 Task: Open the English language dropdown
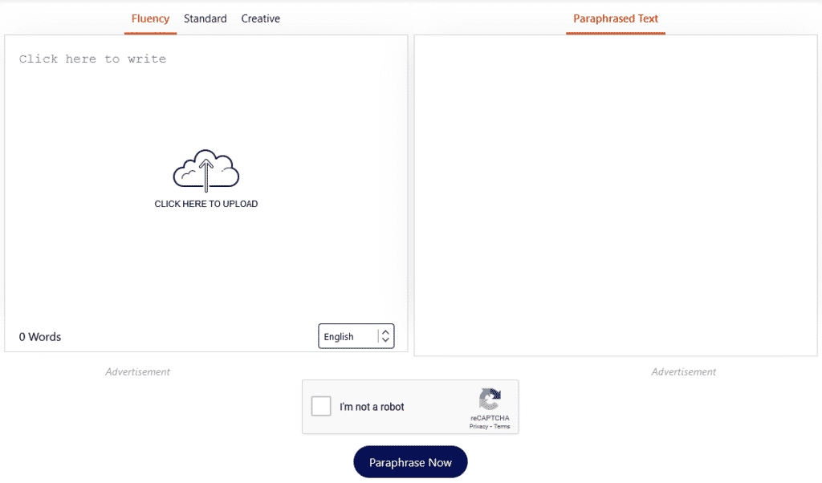(348, 337)
